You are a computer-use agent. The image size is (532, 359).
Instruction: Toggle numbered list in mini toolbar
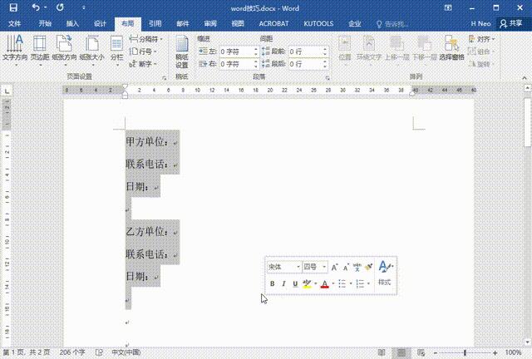pyautogui.click(x=360, y=283)
